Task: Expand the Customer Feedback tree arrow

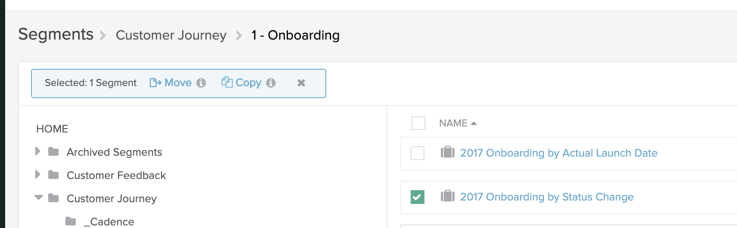Action: click(38, 174)
